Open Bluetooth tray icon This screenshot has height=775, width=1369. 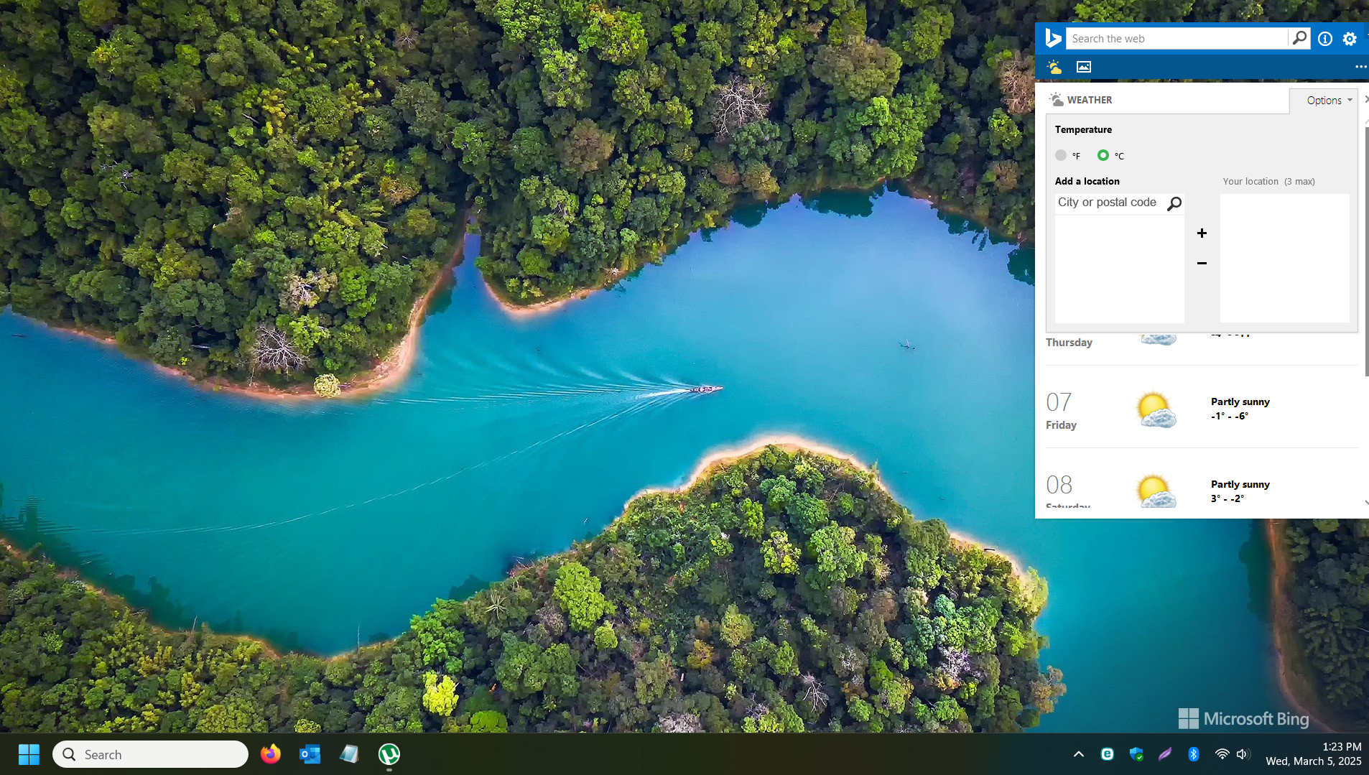pos(1194,754)
